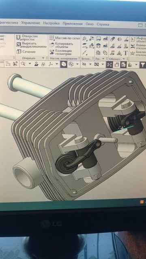The width and height of the screenshot is (146, 259).
Task: Click the camera view icon
Action: pyautogui.click(x=97, y=64)
